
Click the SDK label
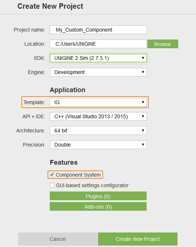40,58
